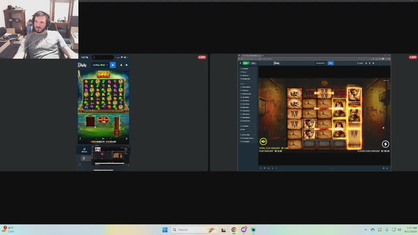Click the star favourite icon in game footer toolbar
418x235 pixels.
coord(272,168)
